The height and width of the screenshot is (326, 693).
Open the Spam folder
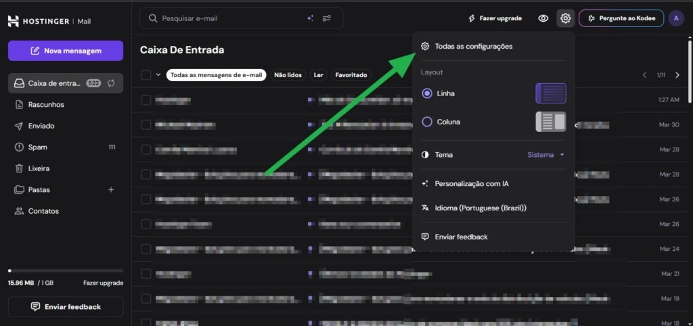coord(66,147)
